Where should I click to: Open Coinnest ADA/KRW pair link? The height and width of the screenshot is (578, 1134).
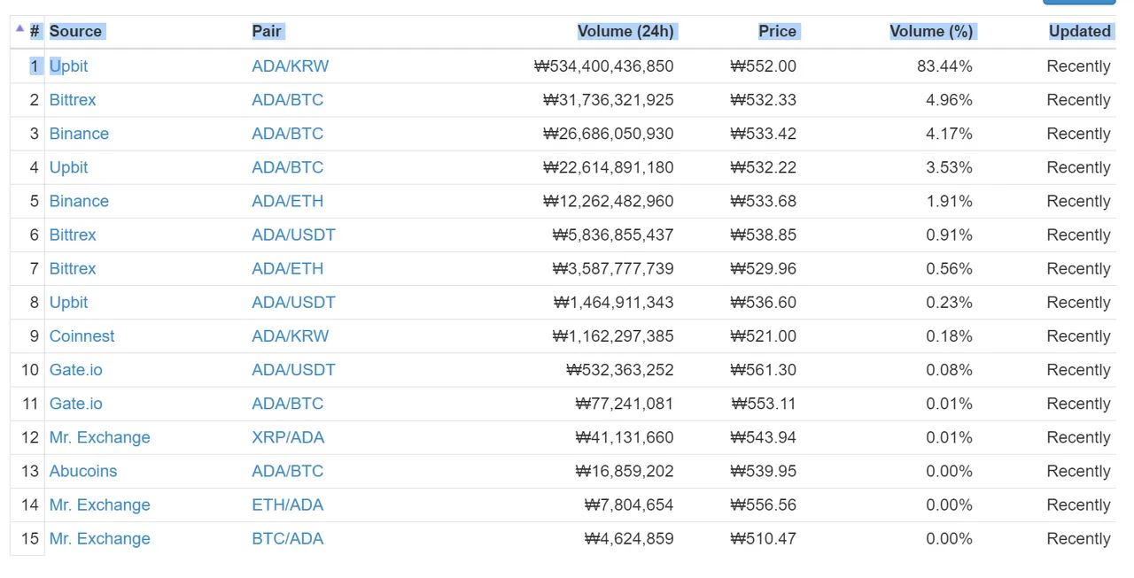(290, 336)
